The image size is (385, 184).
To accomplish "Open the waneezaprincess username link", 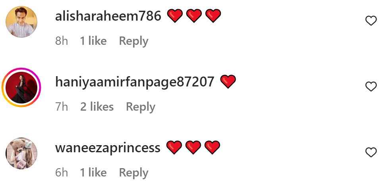I will (108, 148).
